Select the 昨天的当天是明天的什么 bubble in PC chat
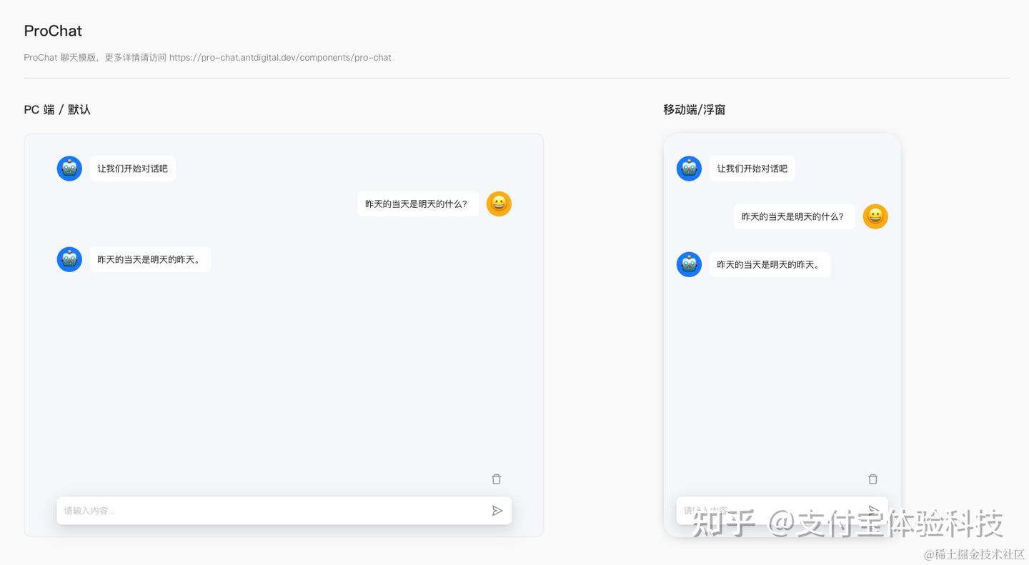 pyautogui.click(x=417, y=204)
